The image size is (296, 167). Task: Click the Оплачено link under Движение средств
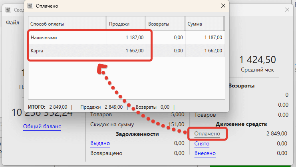pyautogui.click(x=207, y=133)
